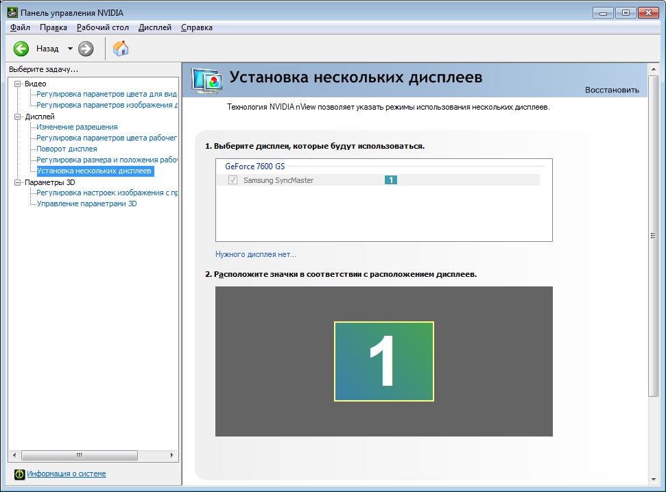The height and width of the screenshot is (492, 666).
Task: Open Управление параметрами 3D task
Action: [86, 204]
